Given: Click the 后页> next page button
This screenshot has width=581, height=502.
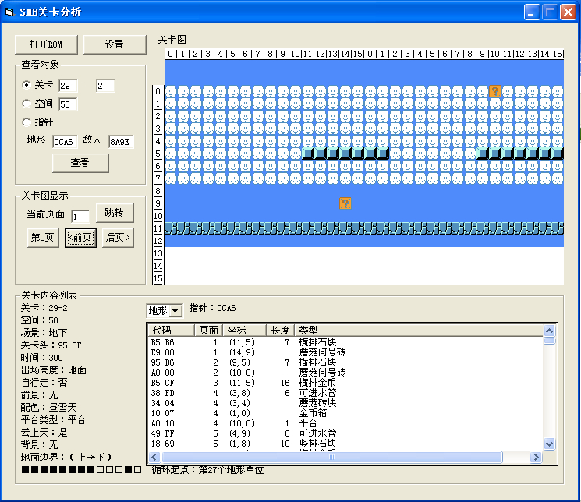Looking at the screenshot, I should coord(118,238).
